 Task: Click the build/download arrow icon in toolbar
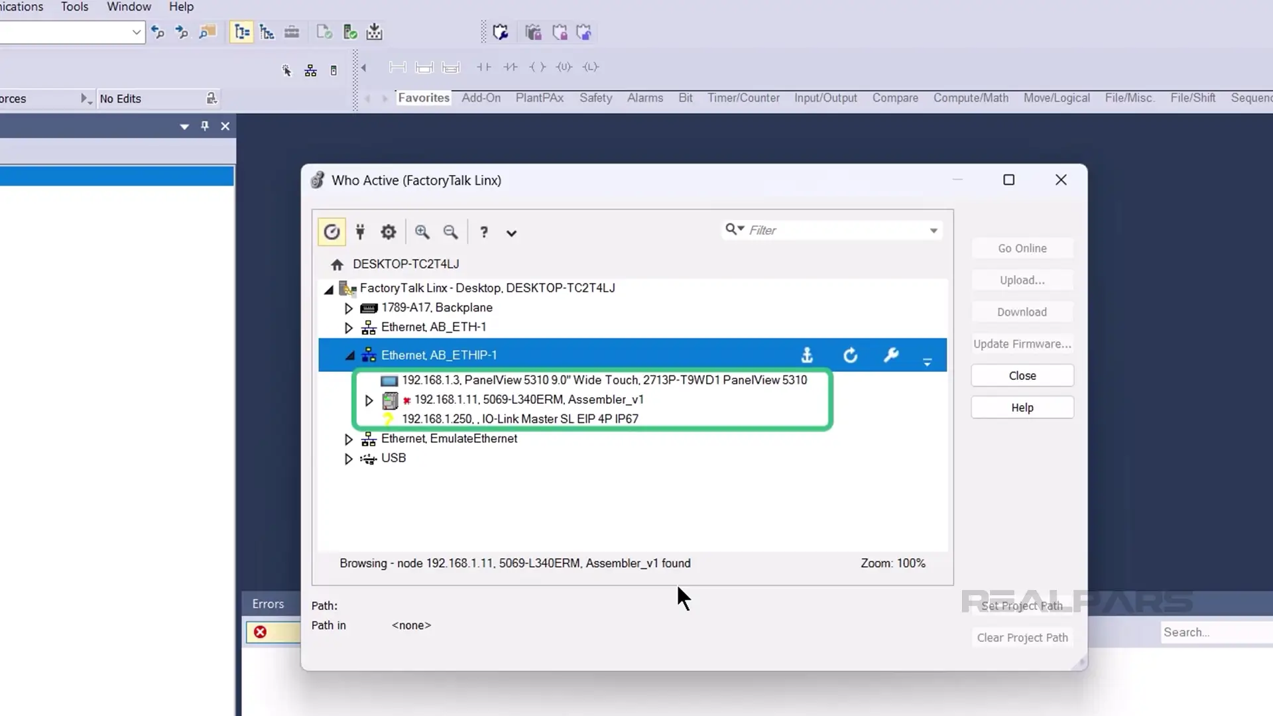(x=375, y=32)
